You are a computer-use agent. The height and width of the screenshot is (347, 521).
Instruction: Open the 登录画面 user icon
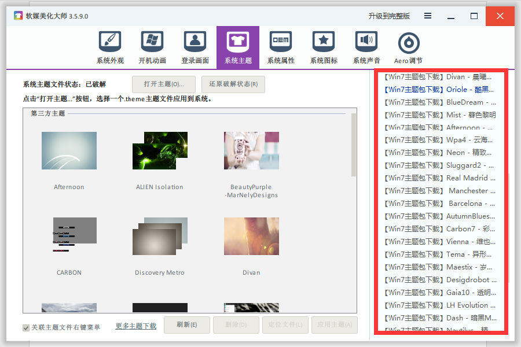195,42
